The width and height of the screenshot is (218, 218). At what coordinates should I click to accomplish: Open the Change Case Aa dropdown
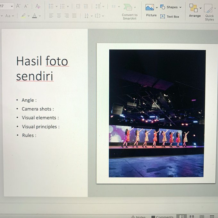coord(9,16)
